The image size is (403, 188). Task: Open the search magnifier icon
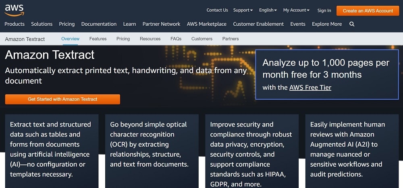(352, 24)
